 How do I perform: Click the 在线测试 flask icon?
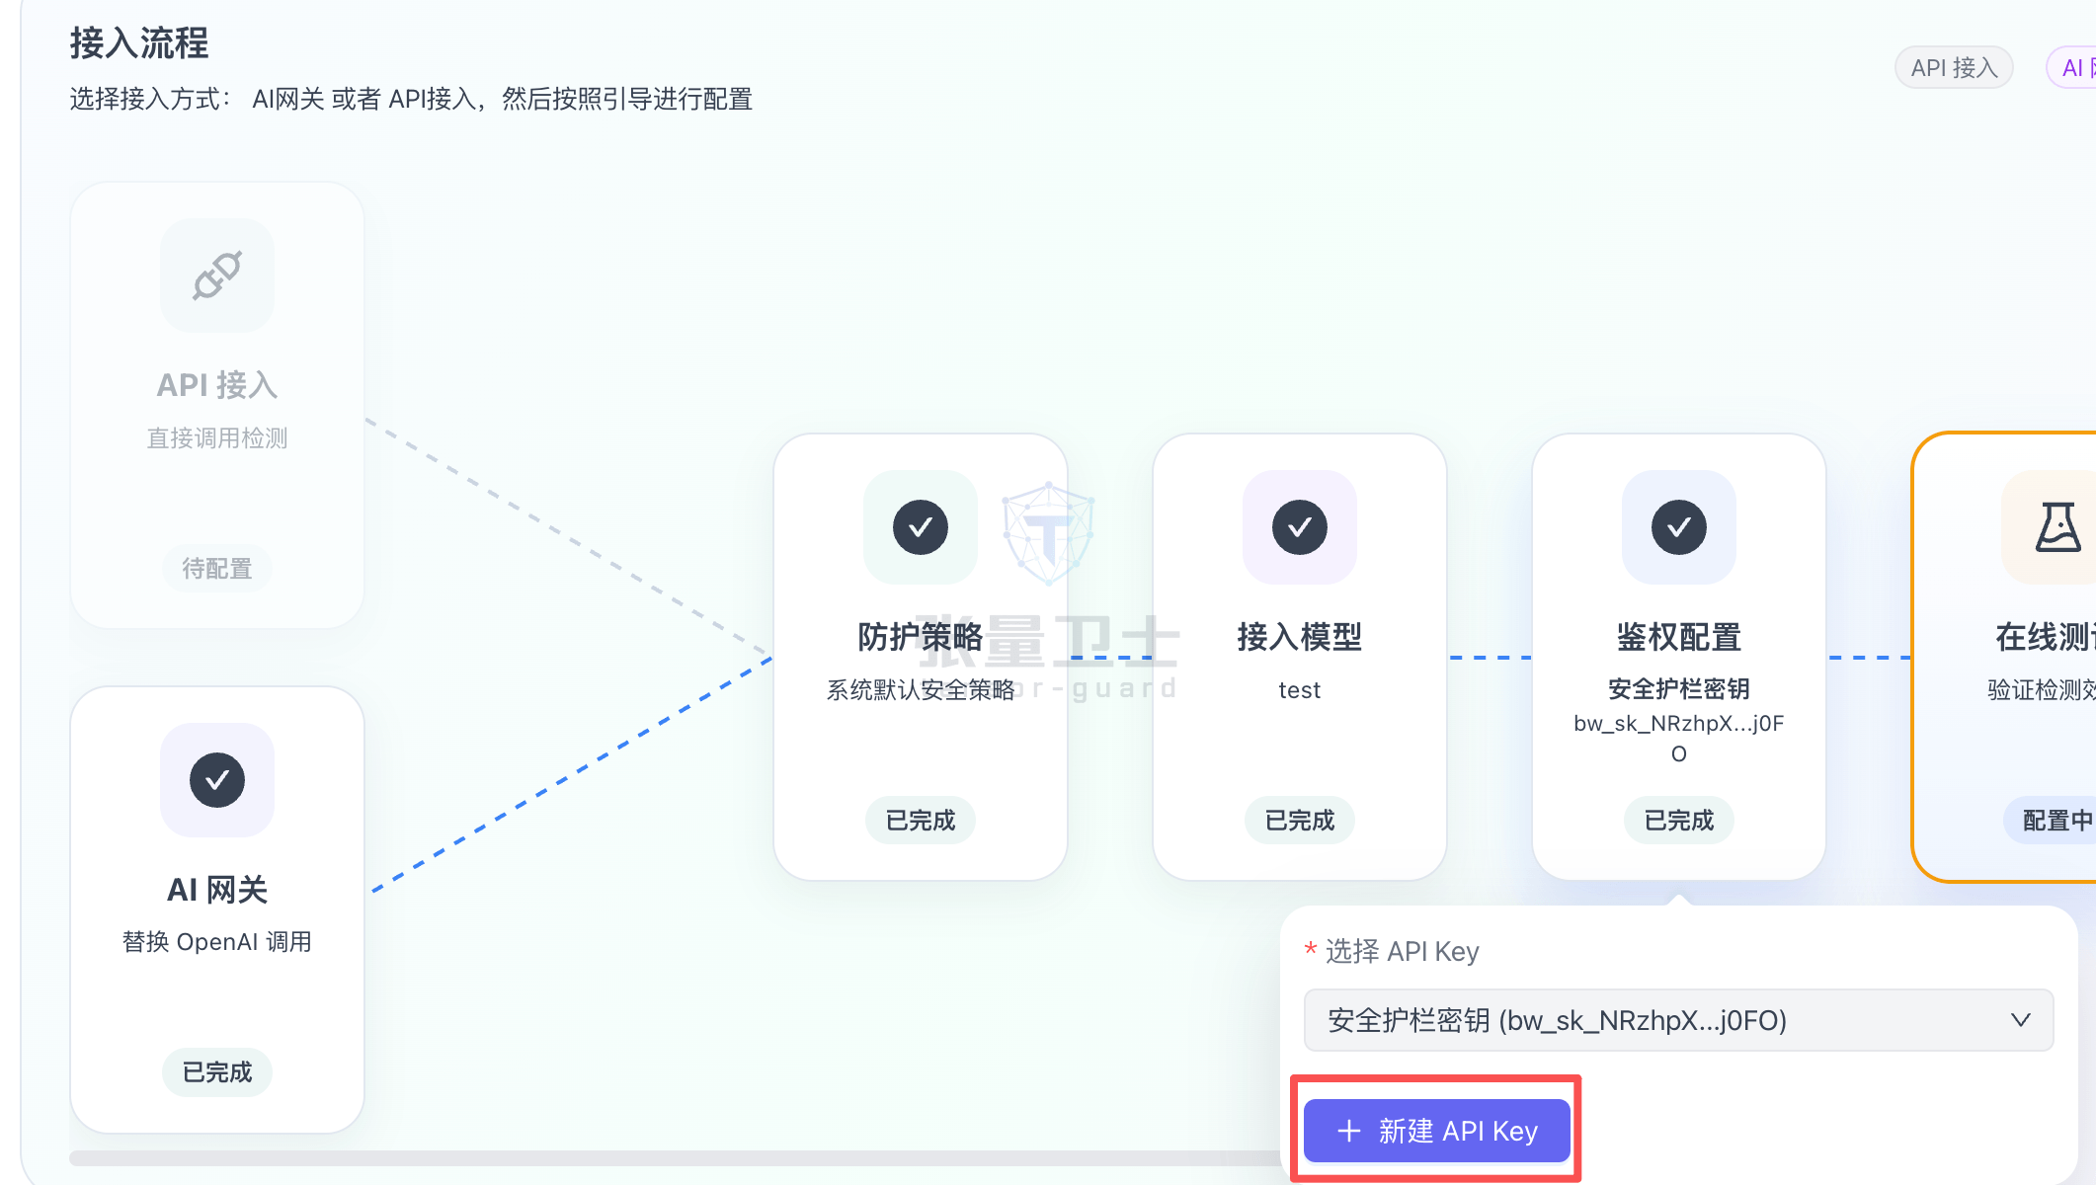pos(2058,527)
